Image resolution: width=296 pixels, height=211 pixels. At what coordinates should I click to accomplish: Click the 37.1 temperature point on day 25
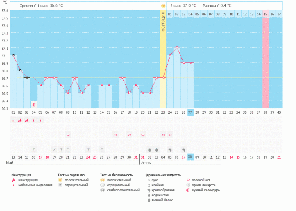point(177,47)
